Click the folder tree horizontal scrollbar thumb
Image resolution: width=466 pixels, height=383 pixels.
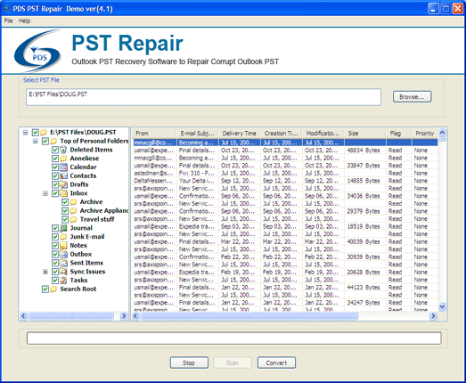click(x=70, y=316)
